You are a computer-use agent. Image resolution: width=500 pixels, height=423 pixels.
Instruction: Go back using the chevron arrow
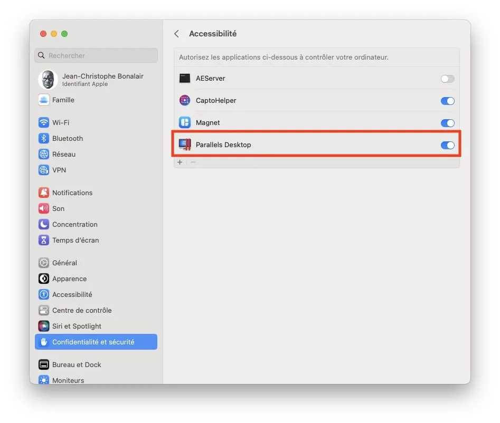177,34
